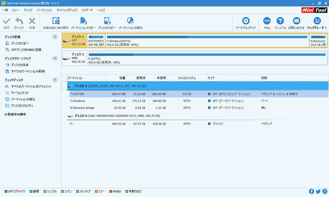329x197 pixels.
Task: Select the D:Recovery Image partition row
Action: pyautogui.click(x=199, y=108)
